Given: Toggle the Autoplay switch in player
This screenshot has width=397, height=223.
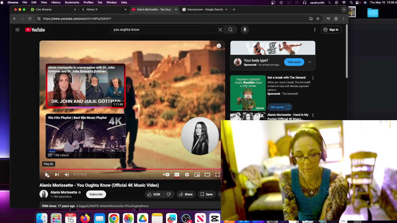Looking at the screenshot, I should [x=166, y=175].
